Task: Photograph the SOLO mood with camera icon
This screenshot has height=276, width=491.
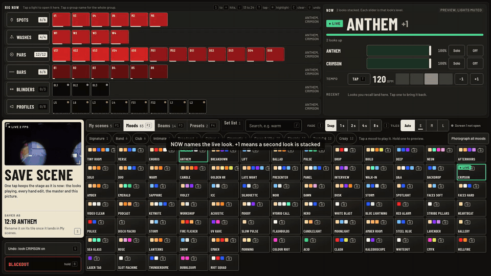Action: pyautogui.click(x=105, y=168)
